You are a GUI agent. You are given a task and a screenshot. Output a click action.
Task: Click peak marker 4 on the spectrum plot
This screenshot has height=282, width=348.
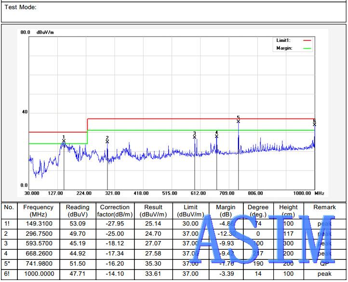(x=216, y=136)
